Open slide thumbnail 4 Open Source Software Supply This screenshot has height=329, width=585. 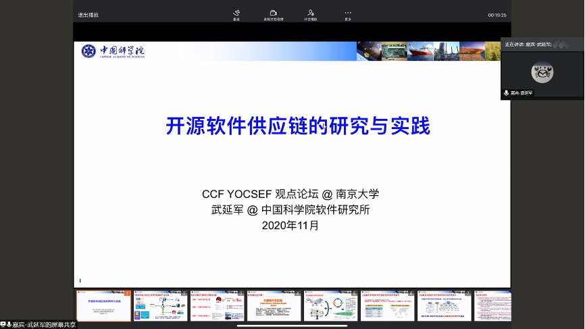[274, 306]
